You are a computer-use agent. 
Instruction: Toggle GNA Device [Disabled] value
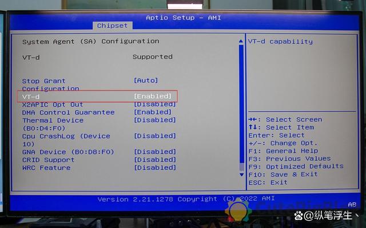155,152
